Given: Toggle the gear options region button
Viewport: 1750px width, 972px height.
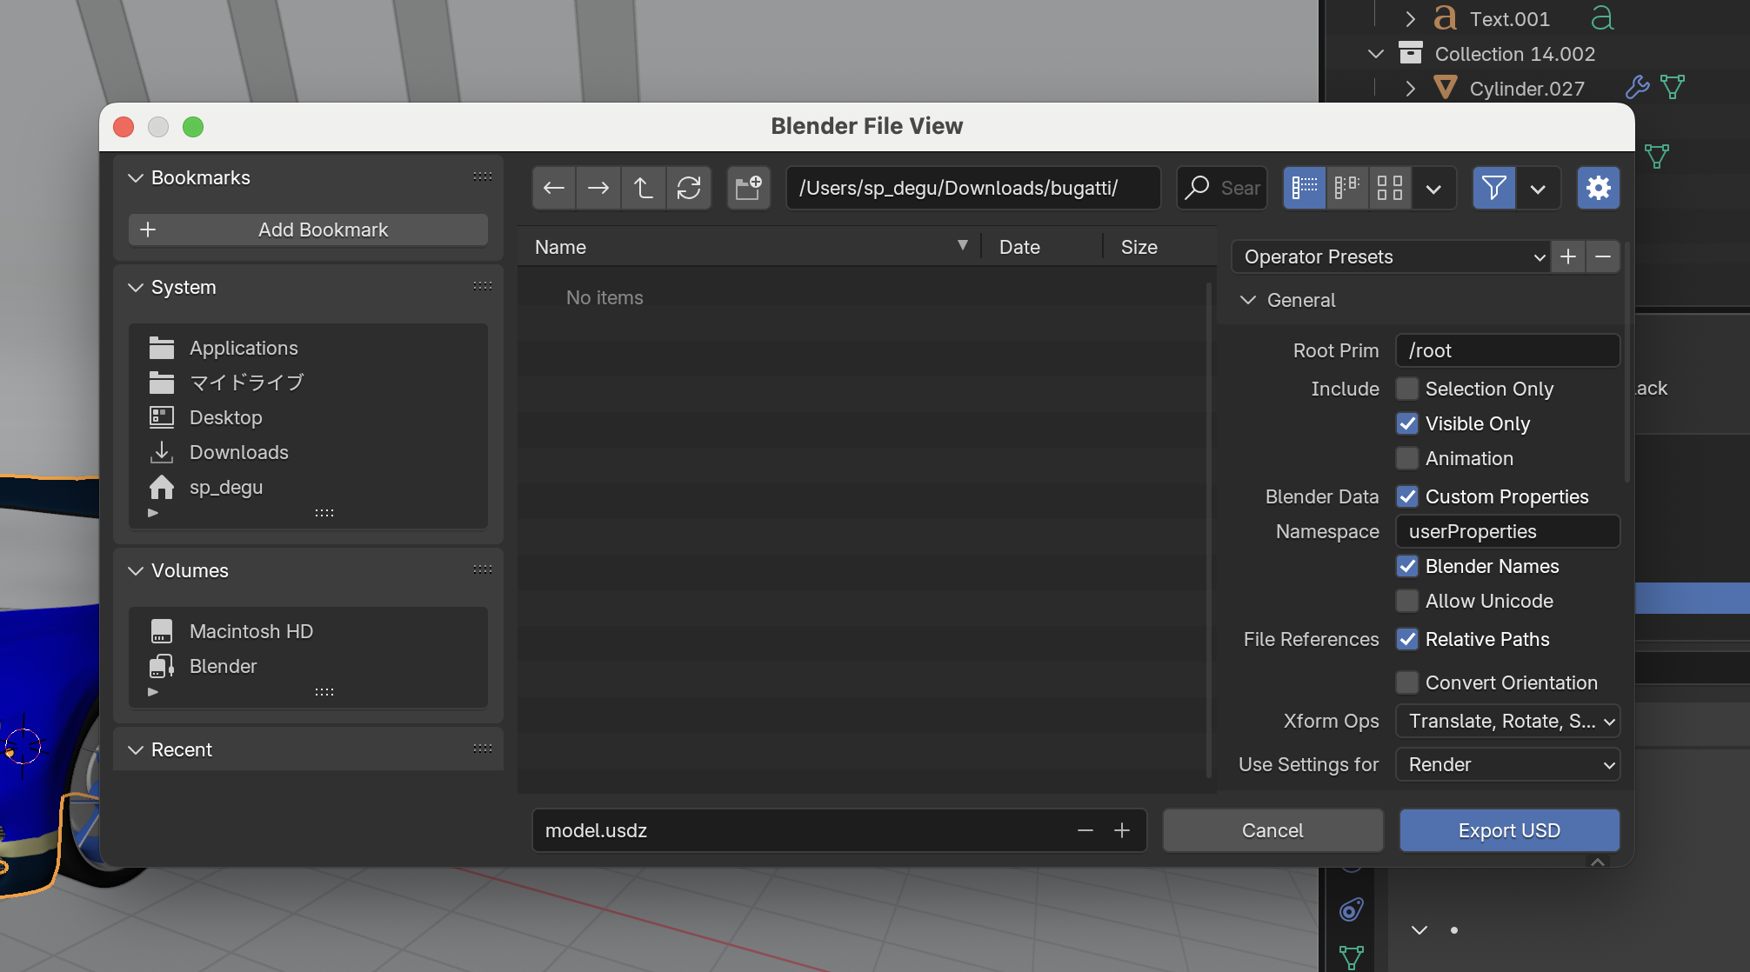Looking at the screenshot, I should (x=1598, y=188).
